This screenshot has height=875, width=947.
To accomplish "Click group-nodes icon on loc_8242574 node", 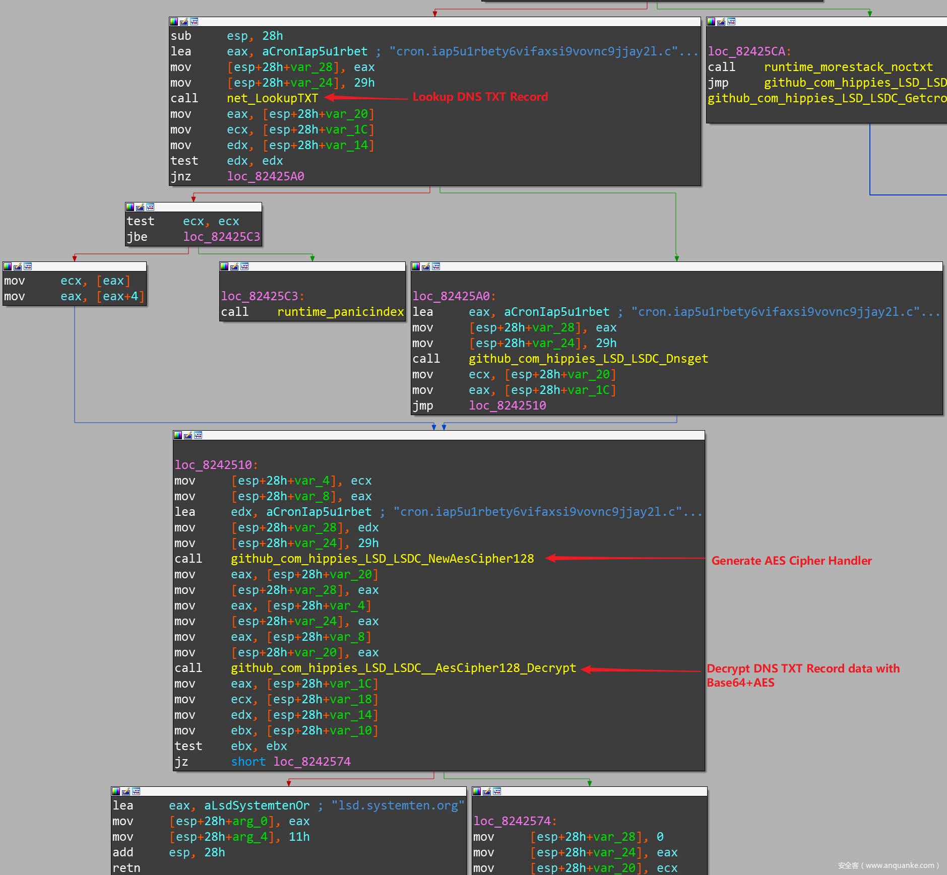I will click(497, 791).
